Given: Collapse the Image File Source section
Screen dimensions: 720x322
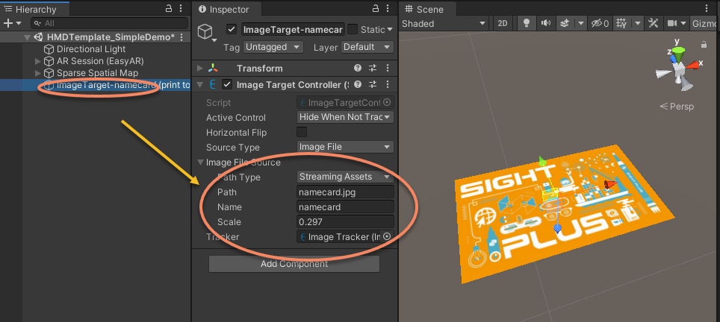Looking at the screenshot, I should point(200,162).
